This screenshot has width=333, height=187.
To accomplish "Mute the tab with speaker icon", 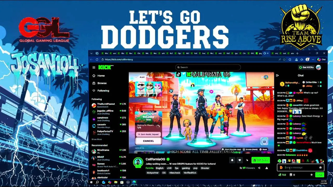I will point(264,53).
